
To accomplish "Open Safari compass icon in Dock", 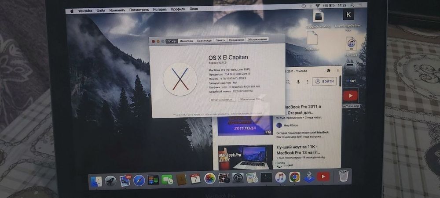I will coord(139,180).
